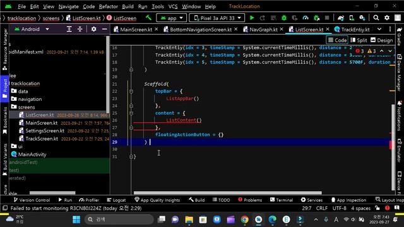Close the BottomNavigationScreen.kt tab

pyautogui.click(x=235, y=29)
